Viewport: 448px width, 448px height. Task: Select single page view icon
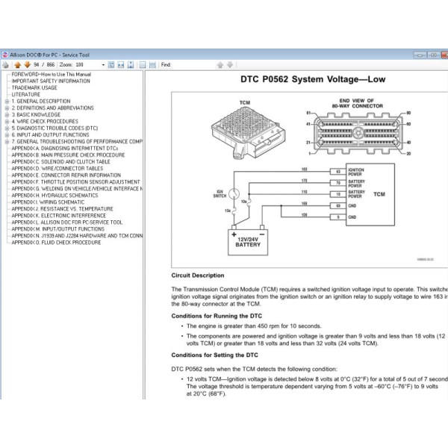point(142,65)
